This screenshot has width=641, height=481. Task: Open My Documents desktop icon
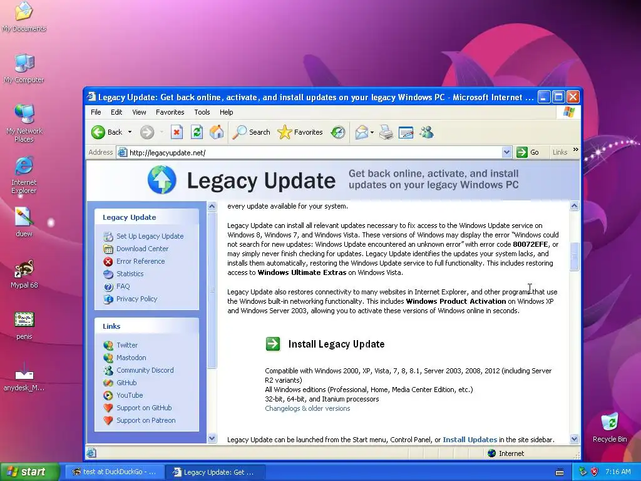coord(24,17)
